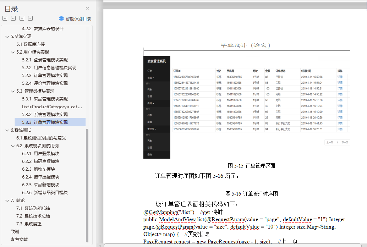367x247 pixels.
Task: Go to 4.2.2 数据库表的设计
Action: tap(43, 29)
